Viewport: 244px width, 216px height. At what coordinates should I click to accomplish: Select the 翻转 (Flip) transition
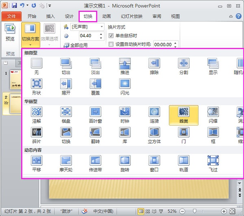[x=96, y=135]
